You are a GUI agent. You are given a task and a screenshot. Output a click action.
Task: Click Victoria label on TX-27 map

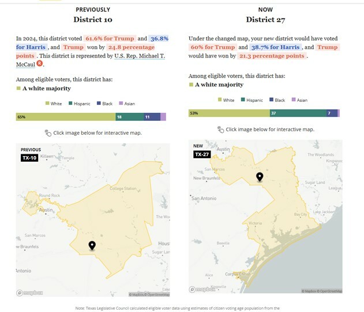point(255,223)
